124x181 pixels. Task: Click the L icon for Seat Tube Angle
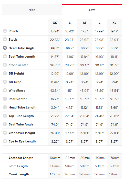point(5,124)
